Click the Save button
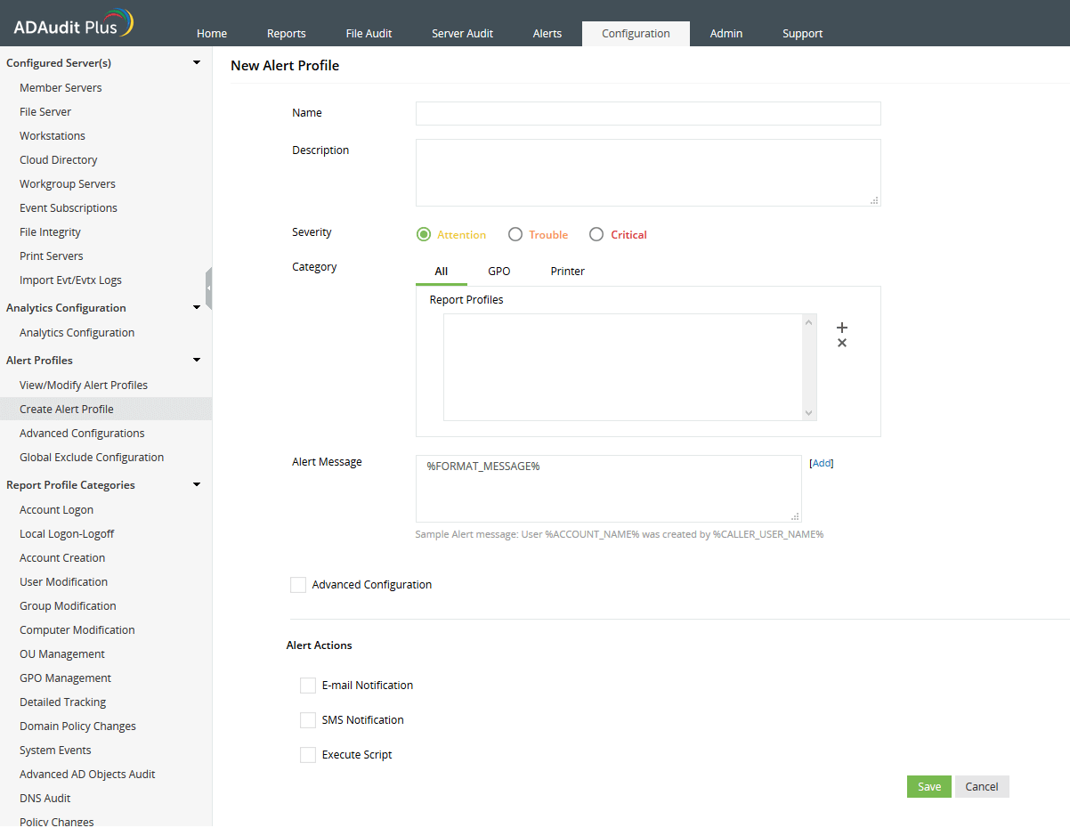Screen dimensions: 1070x836 pos(929,787)
